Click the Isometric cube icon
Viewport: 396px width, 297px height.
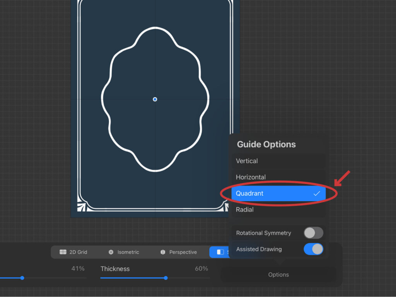tap(111, 252)
